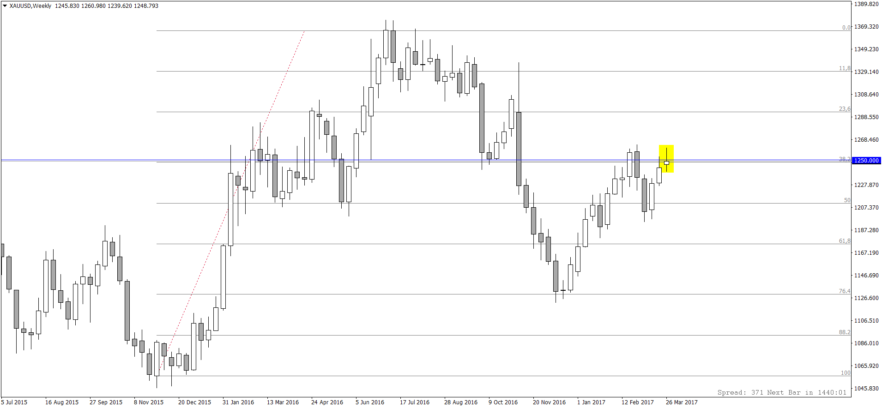Click the chart menu triangle beside XAUUSD
Screen dimensions: 882x408
click(x=5, y=6)
